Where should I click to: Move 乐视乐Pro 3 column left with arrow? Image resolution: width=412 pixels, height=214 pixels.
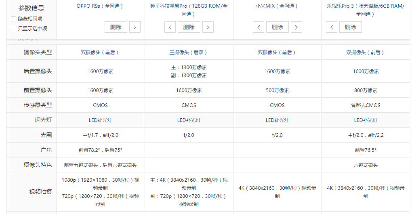pos(332,27)
